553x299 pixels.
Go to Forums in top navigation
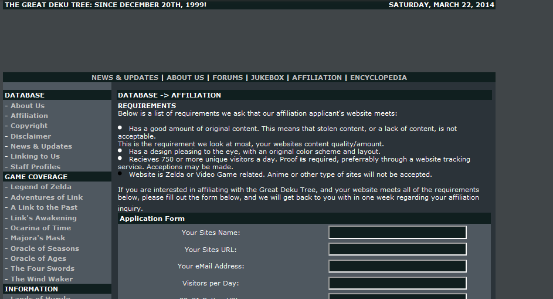(228, 78)
